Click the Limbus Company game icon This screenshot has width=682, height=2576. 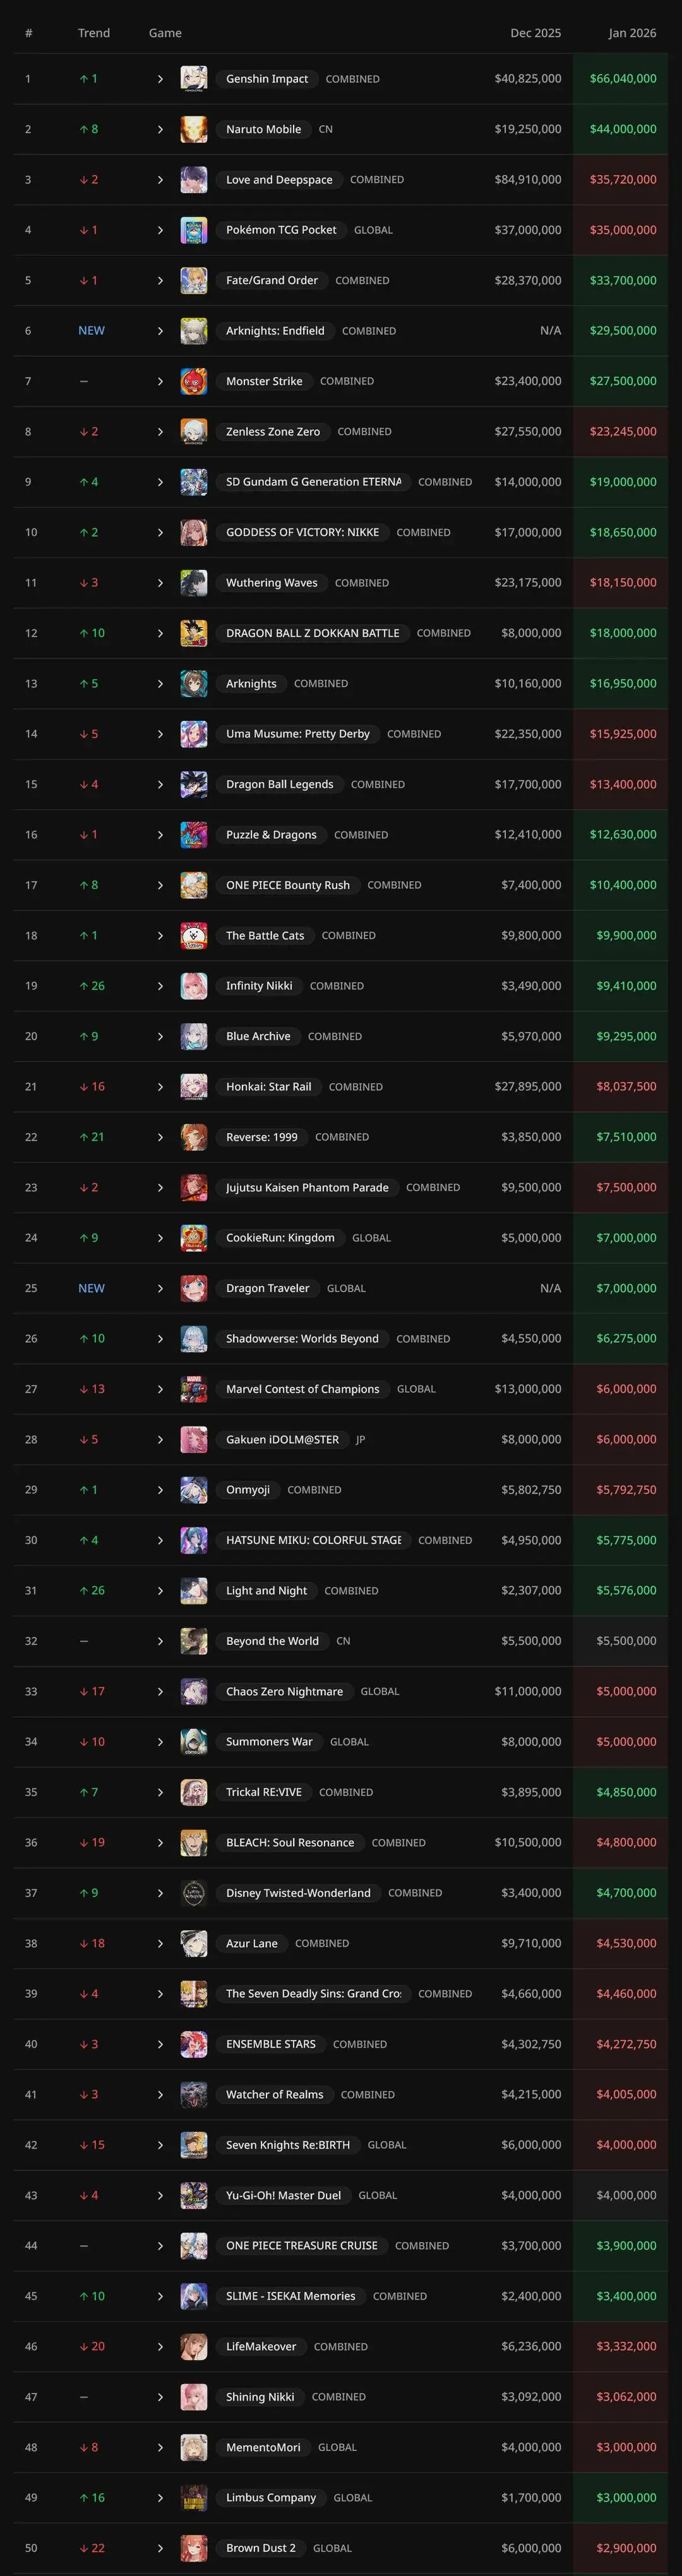(x=194, y=2498)
